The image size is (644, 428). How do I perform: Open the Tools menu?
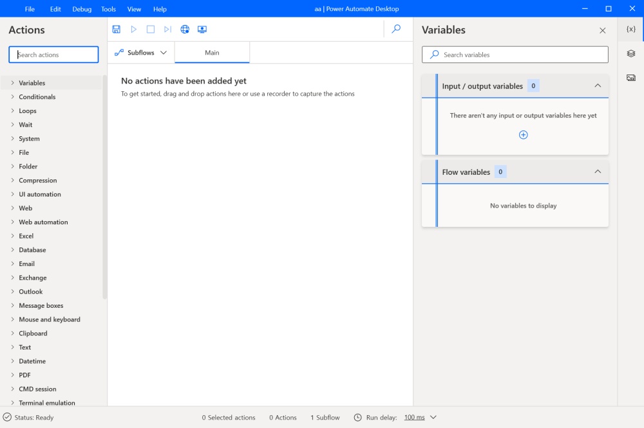coord(108,9)
